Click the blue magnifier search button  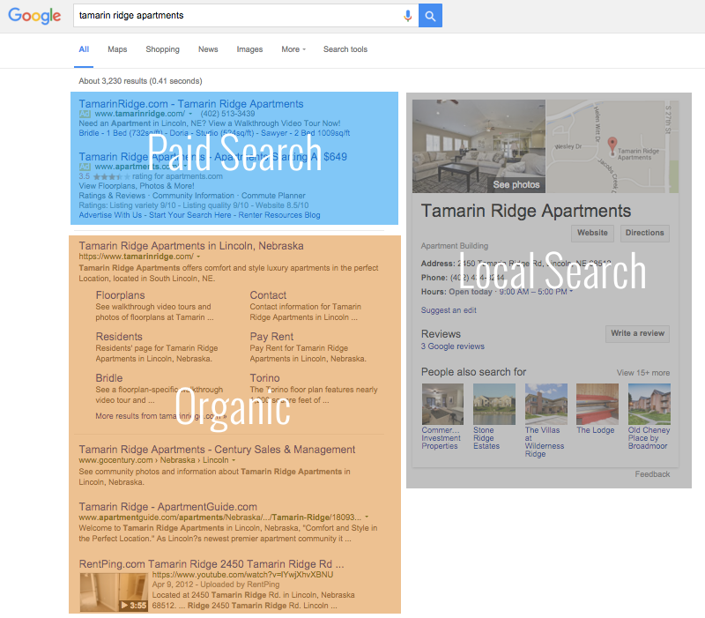[430, 16]
